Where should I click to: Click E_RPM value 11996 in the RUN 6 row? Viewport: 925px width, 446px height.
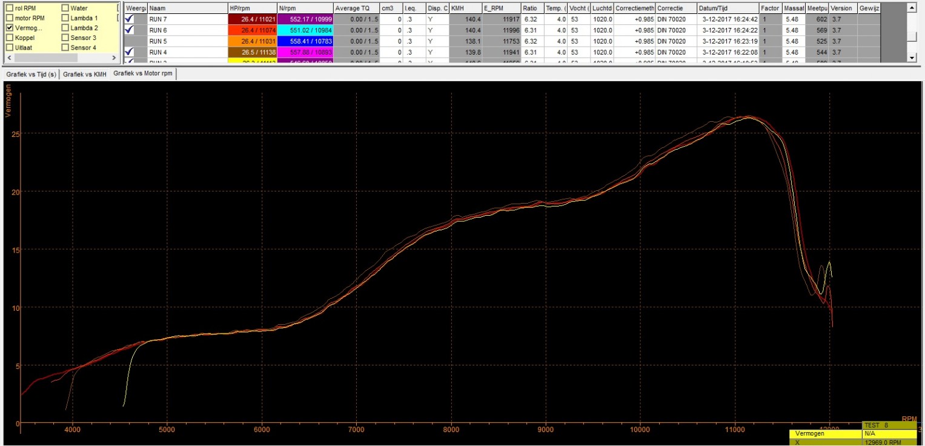(x=511, y=30)
